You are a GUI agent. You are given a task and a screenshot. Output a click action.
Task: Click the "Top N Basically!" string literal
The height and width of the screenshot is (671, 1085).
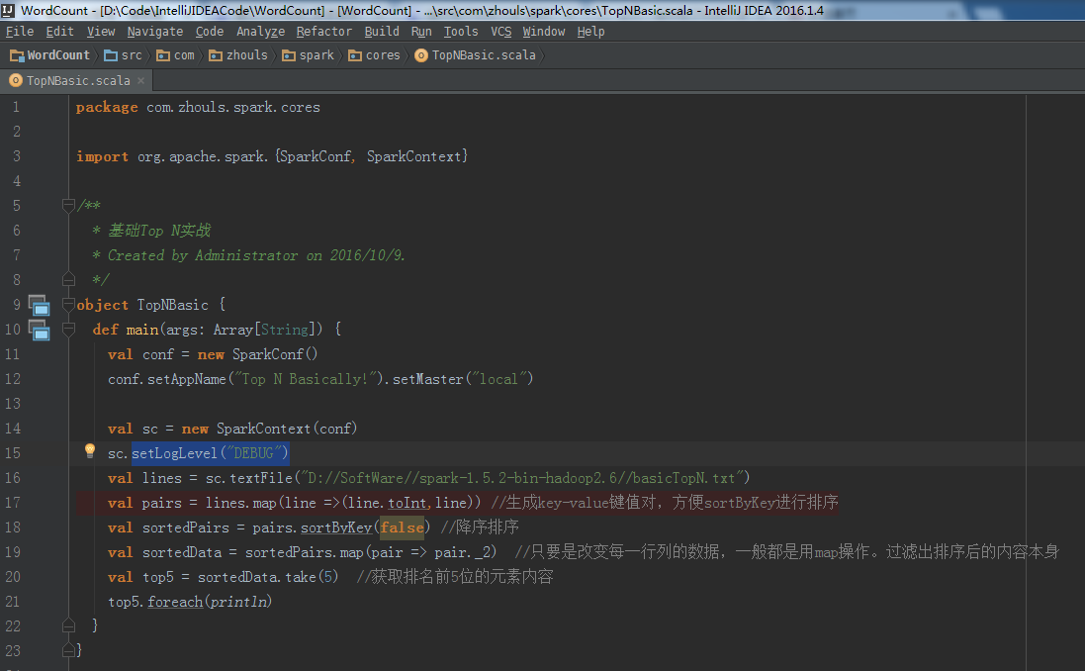click(308, 379)
